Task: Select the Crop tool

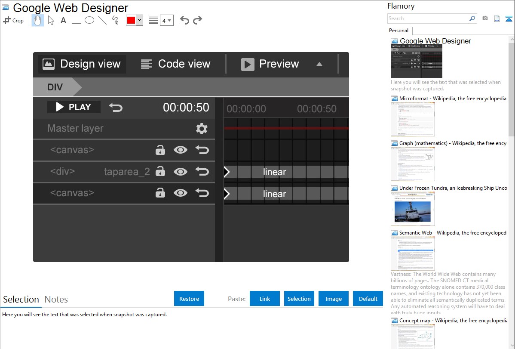Action: click(x=13, y=20)
